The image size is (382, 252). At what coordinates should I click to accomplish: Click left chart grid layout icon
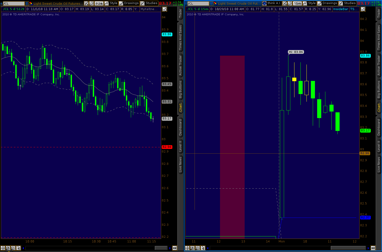click(3, 248)
